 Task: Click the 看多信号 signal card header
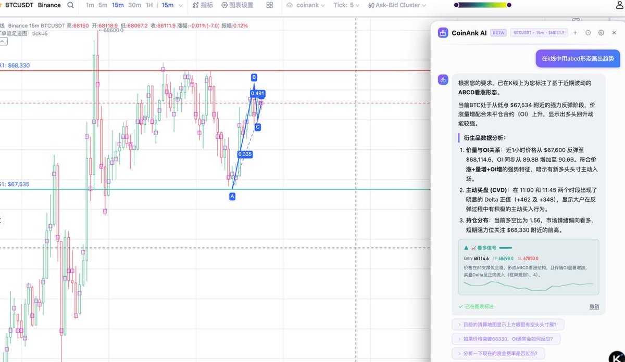pos(488,248)
